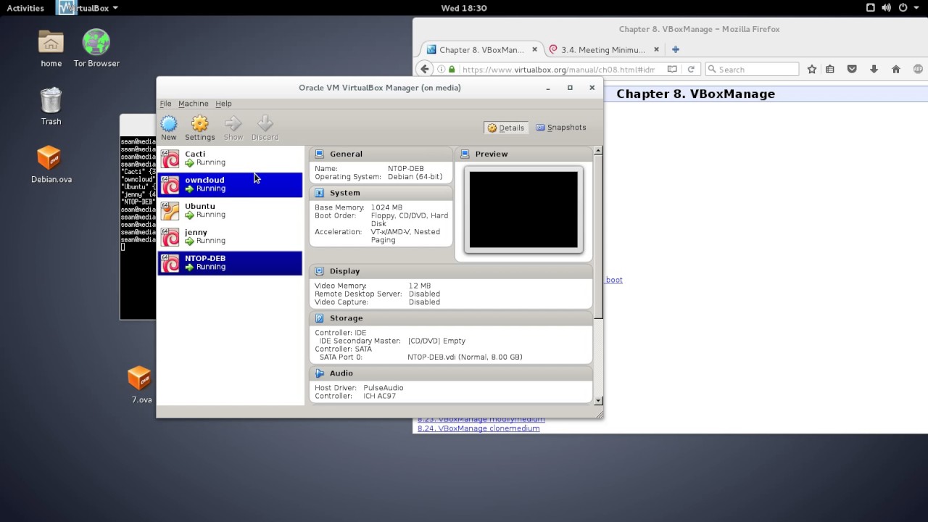Screen dimensions: 928x522
Task: Click the details pane scroll-up arrow
Action: click(598, 151)
